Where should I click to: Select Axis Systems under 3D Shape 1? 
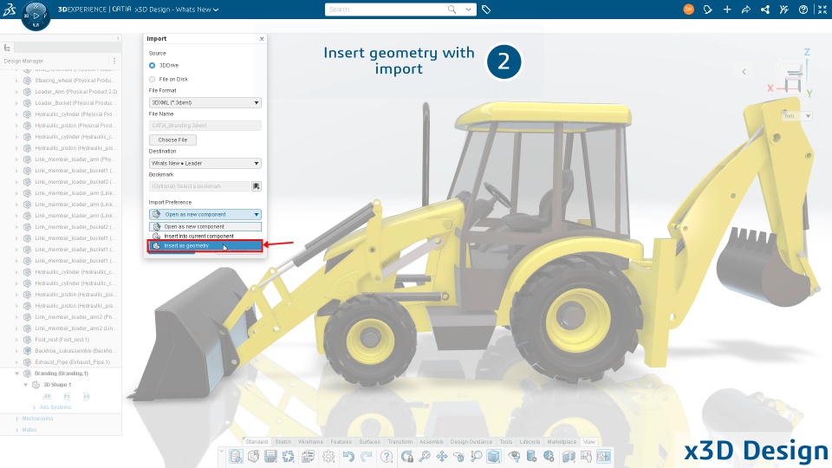tap(55, 407)
